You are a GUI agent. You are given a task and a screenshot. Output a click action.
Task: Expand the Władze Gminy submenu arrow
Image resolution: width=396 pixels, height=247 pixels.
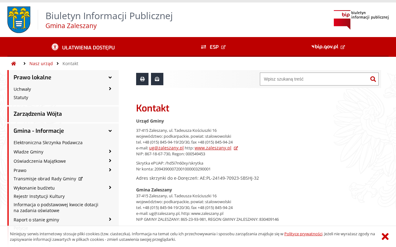(x=110, y=152)
